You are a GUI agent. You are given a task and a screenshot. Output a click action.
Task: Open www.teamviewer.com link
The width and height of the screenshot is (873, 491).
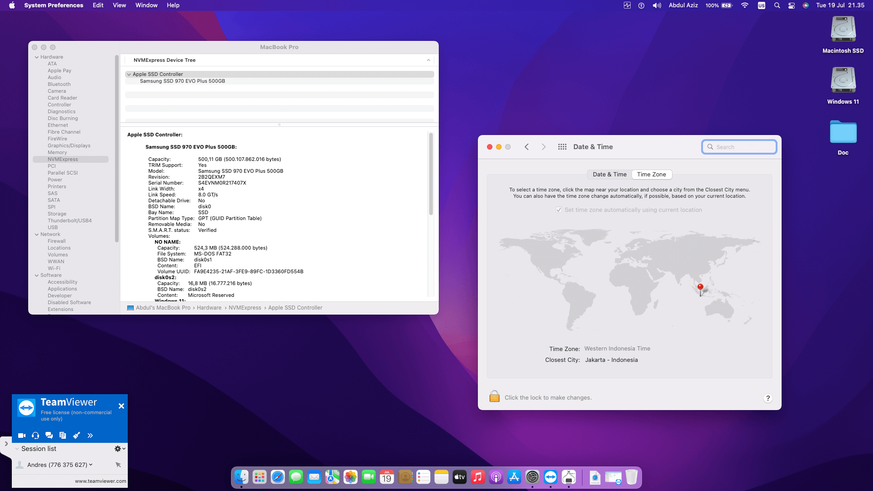100,481
